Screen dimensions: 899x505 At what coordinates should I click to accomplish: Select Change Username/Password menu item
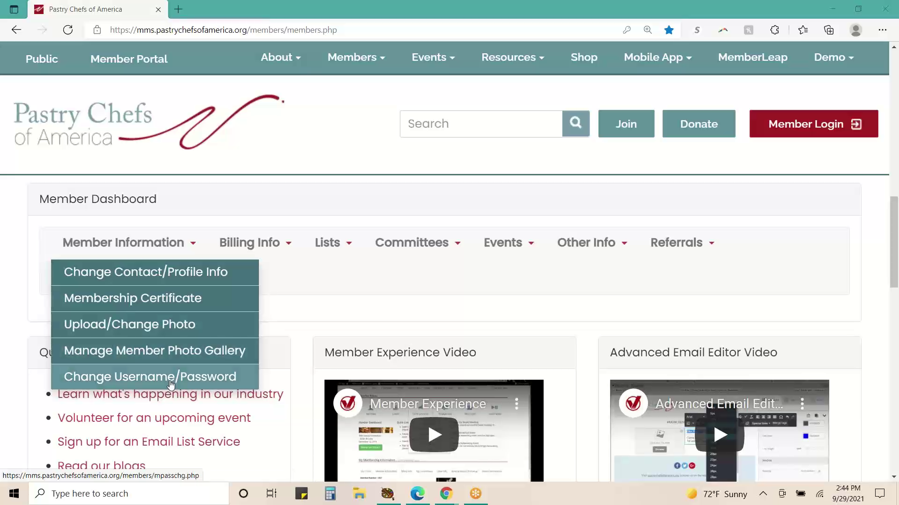(155, 377)
